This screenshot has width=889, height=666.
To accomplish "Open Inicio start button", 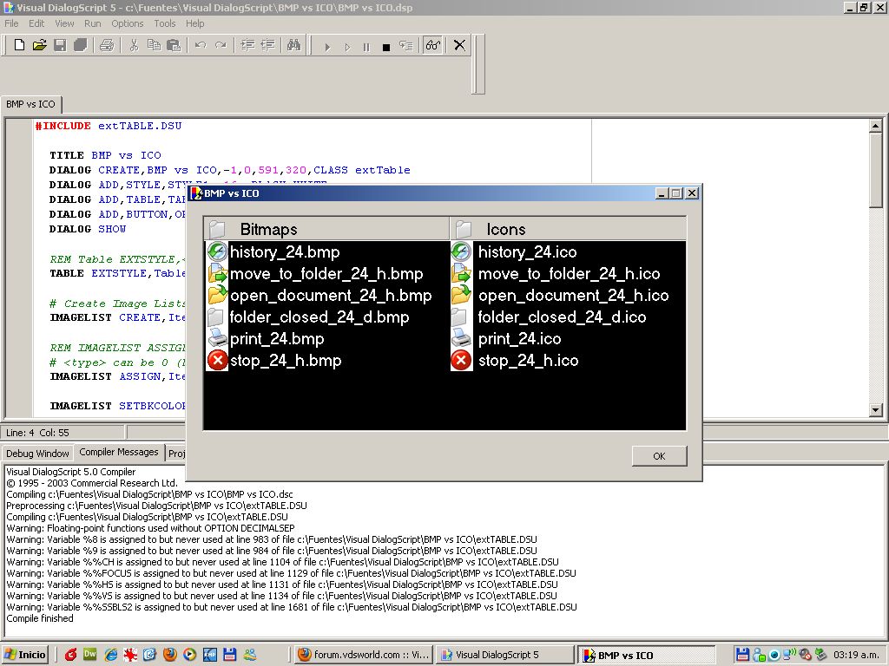I will (25, 655).
